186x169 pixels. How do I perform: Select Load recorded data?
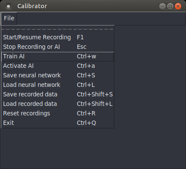point(57,104)
